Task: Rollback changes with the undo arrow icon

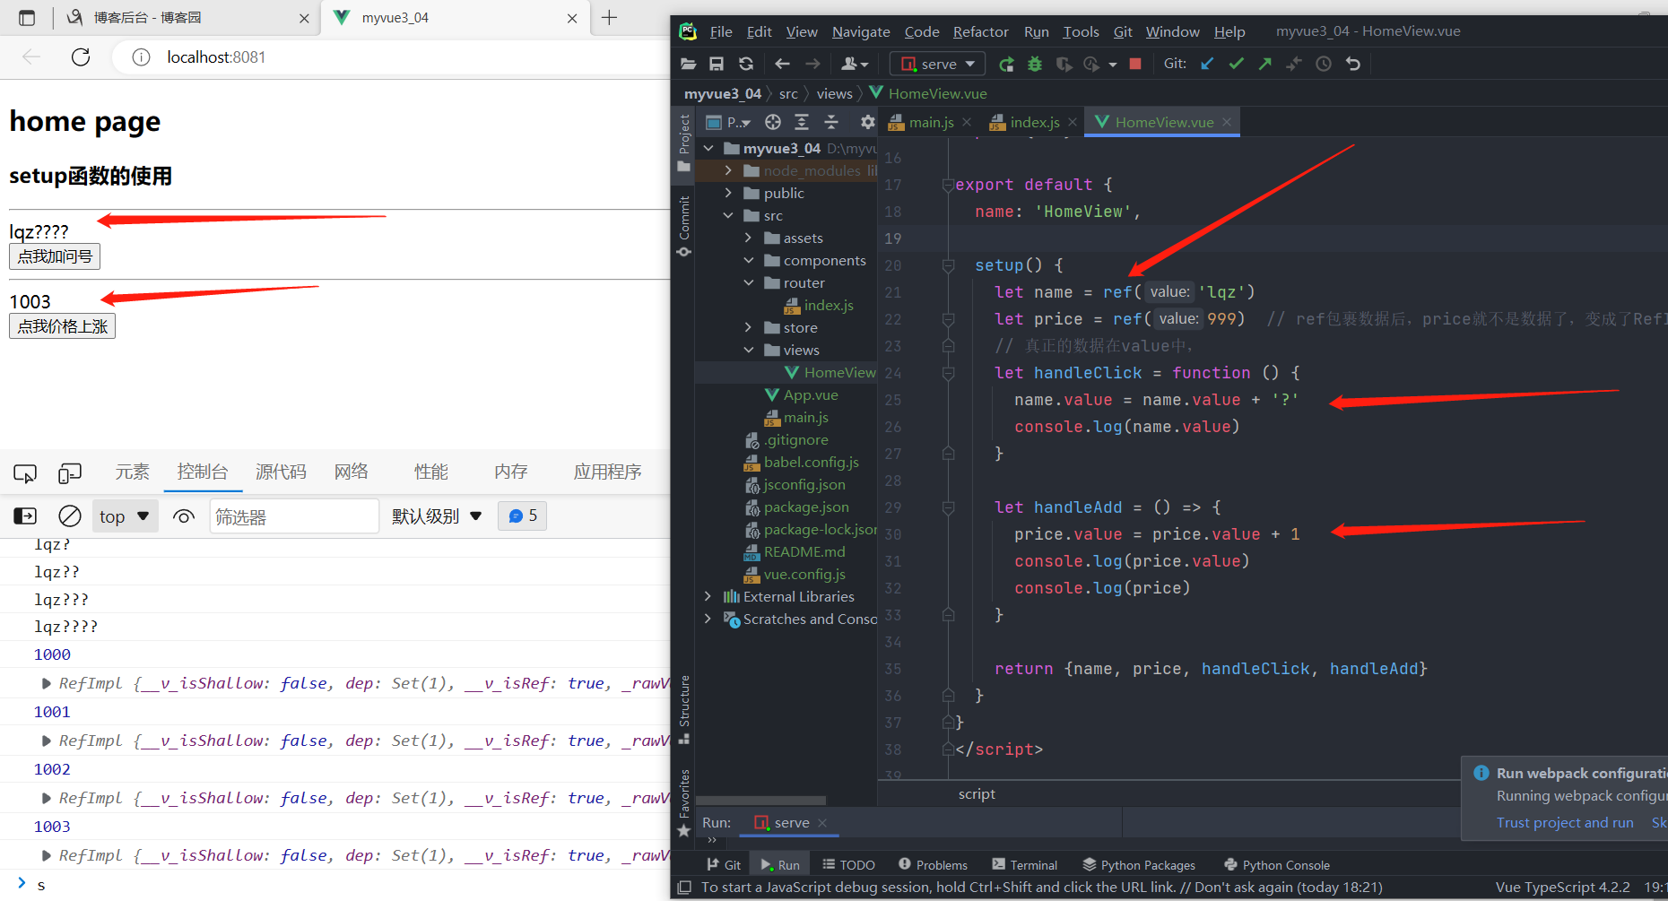Action: (x=1353, y=64)
